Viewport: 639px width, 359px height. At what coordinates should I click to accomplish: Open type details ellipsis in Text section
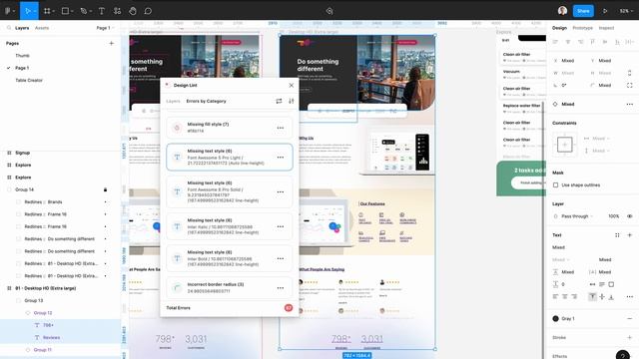pyautogui.click(x=629, y=297)
